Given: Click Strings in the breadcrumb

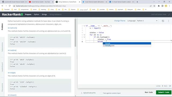Looking at the screenshot, I should coord(44,14).
